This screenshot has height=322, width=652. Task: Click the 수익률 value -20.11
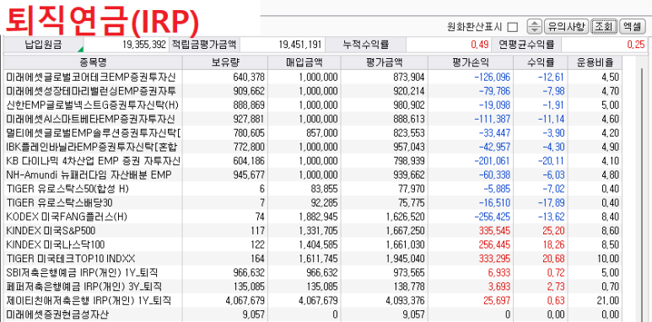point(551,161)
